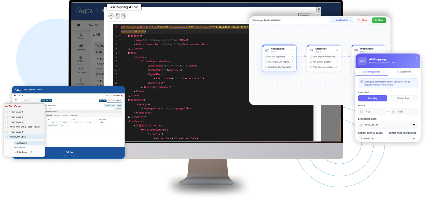Open Flights in the left sidebar

(81, 36)
